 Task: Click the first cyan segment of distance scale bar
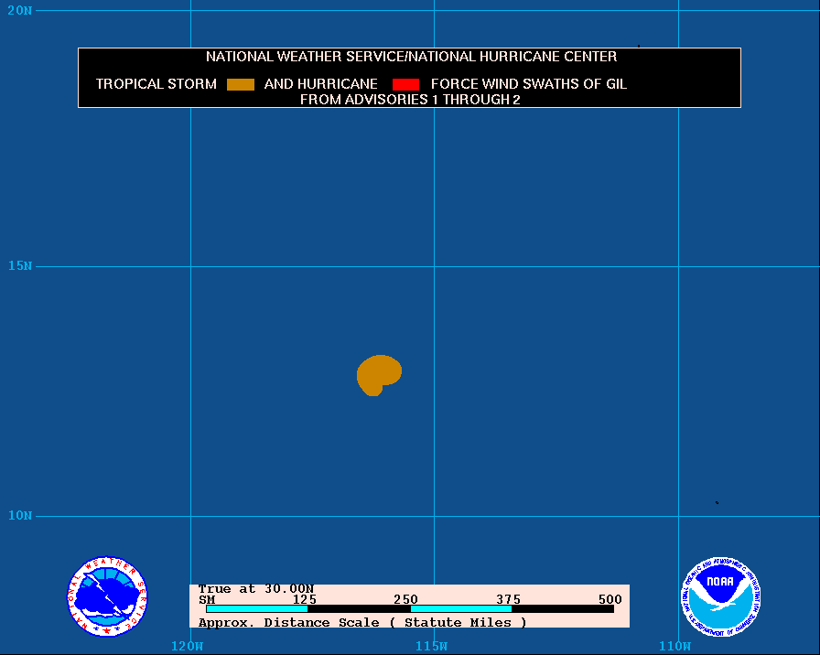click(257, 609)
